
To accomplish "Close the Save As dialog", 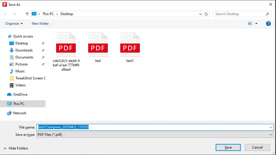I will point(271,4).
